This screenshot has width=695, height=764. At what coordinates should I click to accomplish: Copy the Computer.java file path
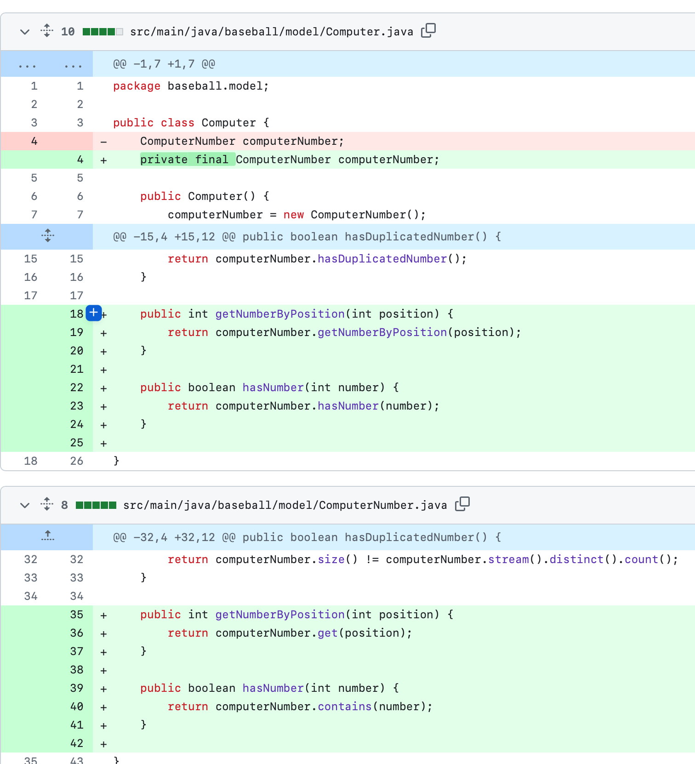coord(428,31)
